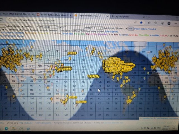Click the yellow pin near grid QO
The image size is (179, 134).
(70, 58)
